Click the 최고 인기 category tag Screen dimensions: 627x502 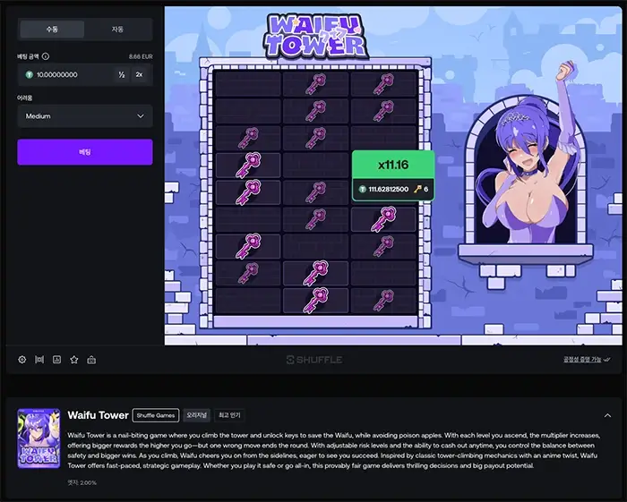pyautogui.click(x=229, y=415)
